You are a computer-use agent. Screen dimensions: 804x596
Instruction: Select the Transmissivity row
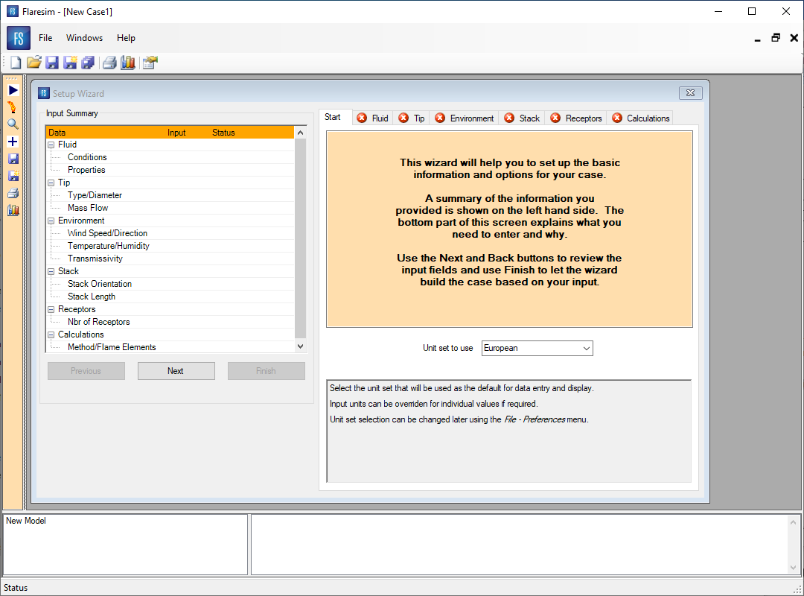pos(170,259)
